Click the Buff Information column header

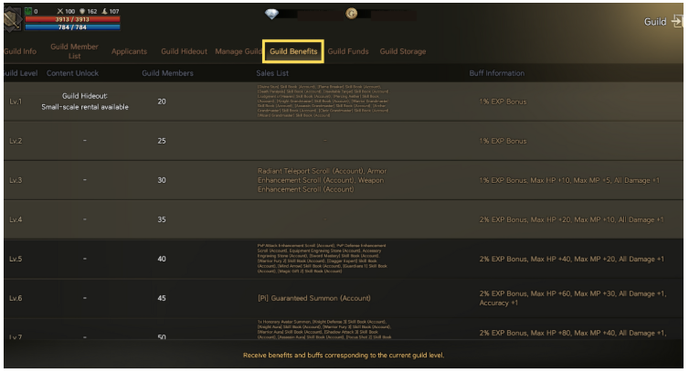496,73
